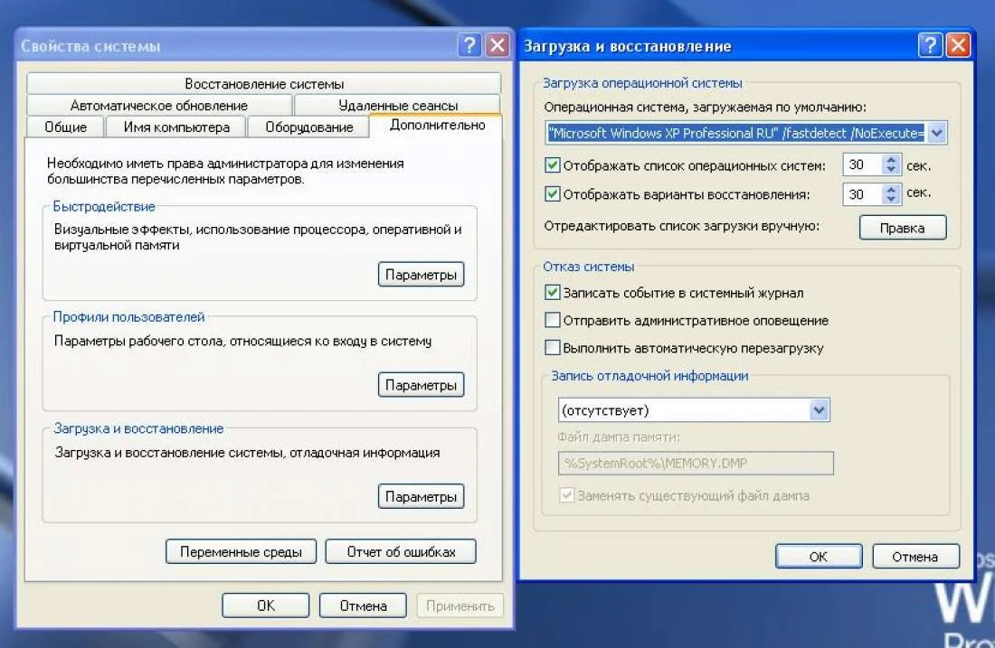Click OK in Загрузка и восстановление dialog
The width and height of the screenshot is (995, 648).
coord(819,557)
